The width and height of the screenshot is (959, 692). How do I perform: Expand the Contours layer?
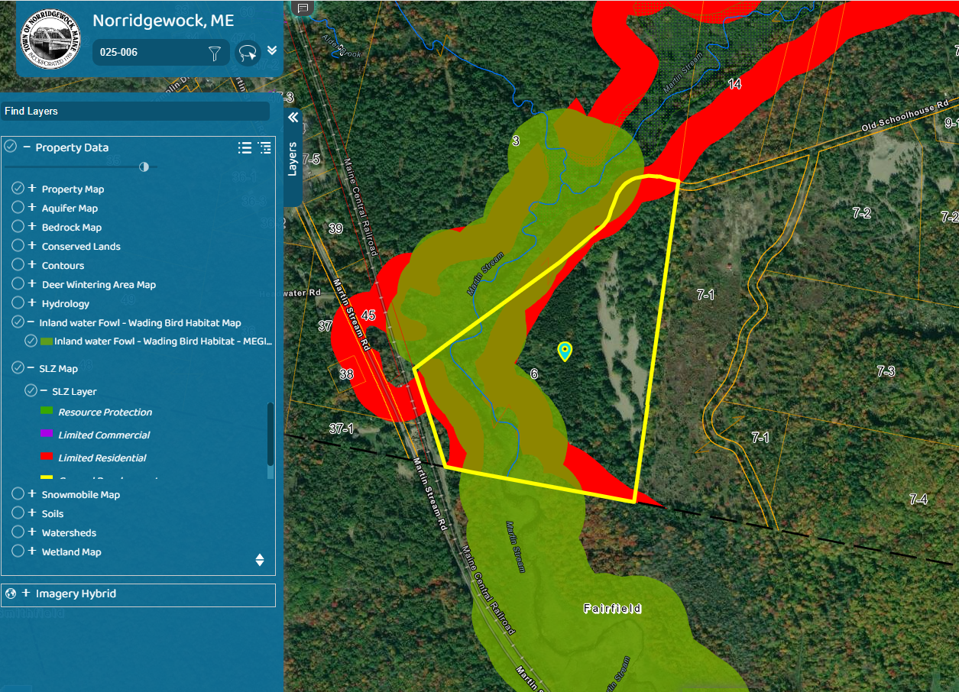click(32, 264)
